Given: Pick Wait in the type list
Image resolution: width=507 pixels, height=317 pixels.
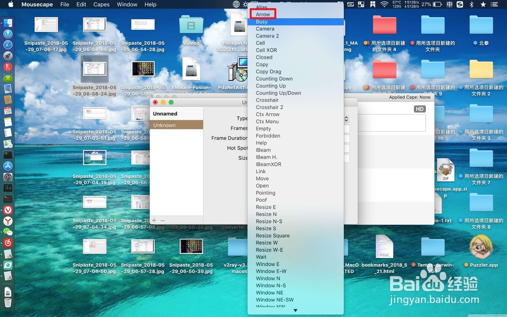Looking at the screenshot, I should pyautogui.click(x=295, y=257).
